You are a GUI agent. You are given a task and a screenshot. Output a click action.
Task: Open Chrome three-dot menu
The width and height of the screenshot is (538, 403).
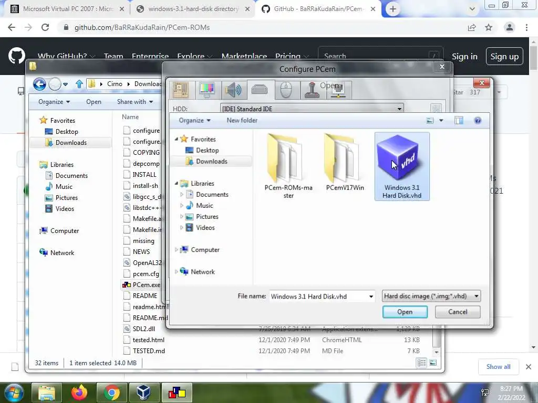(526, 27)
